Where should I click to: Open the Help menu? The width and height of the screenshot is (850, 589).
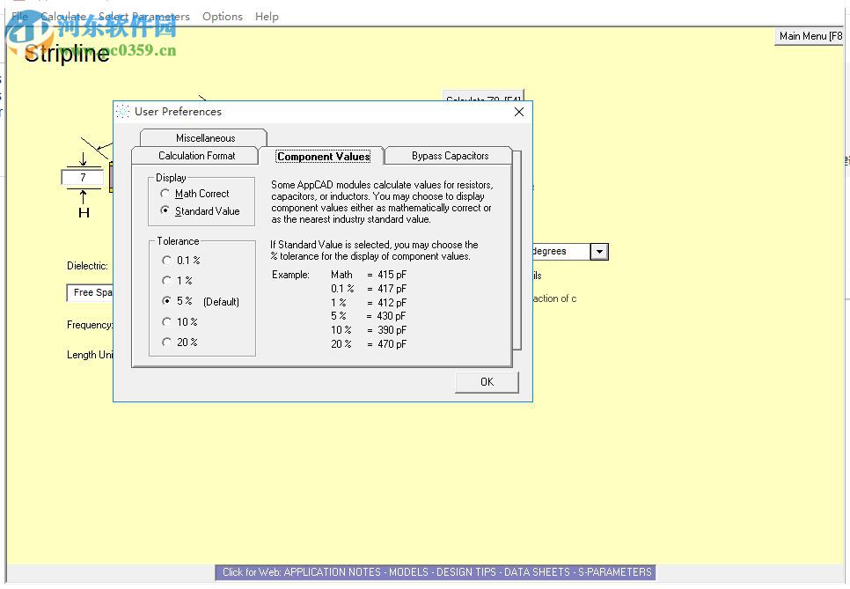tap(267, 16)
